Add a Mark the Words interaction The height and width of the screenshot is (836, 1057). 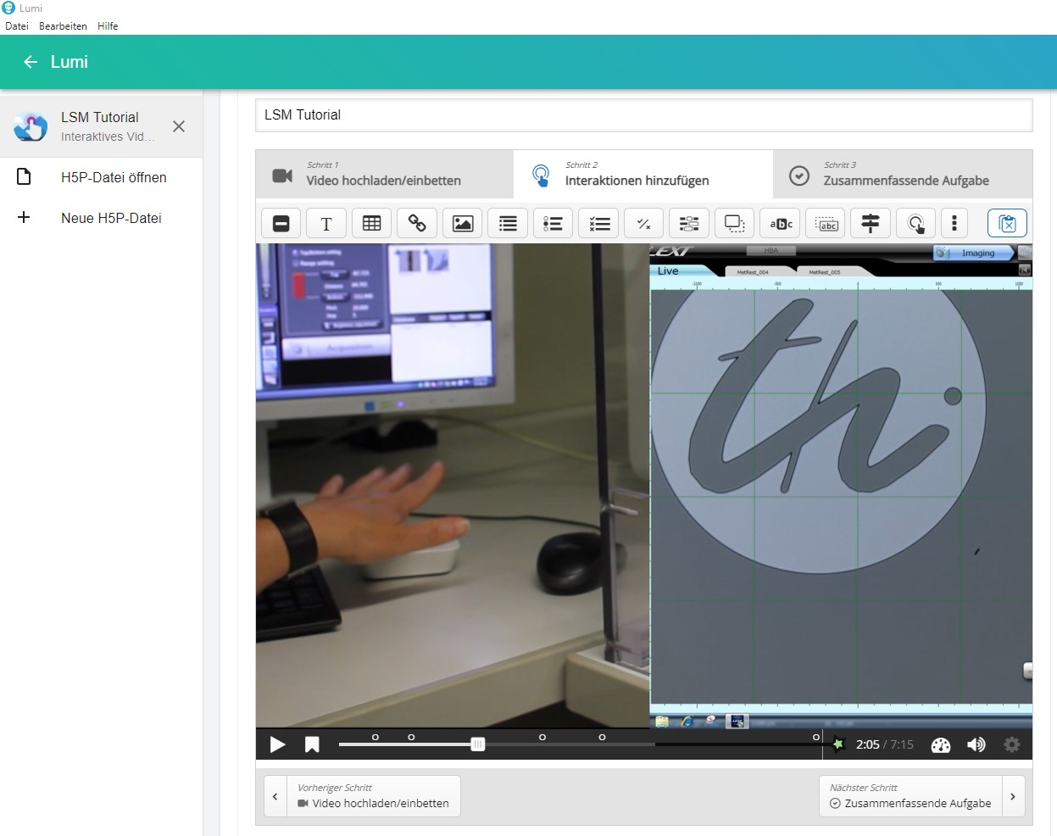pyautogui.click(x=779, y=223)
